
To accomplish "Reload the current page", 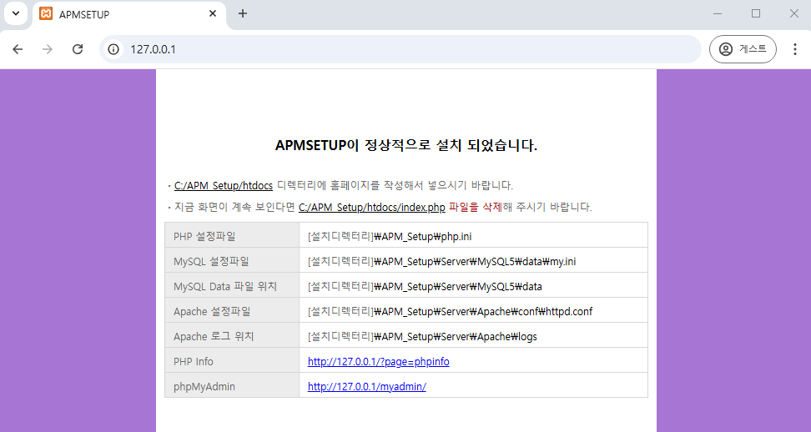I will click(78, 49).
